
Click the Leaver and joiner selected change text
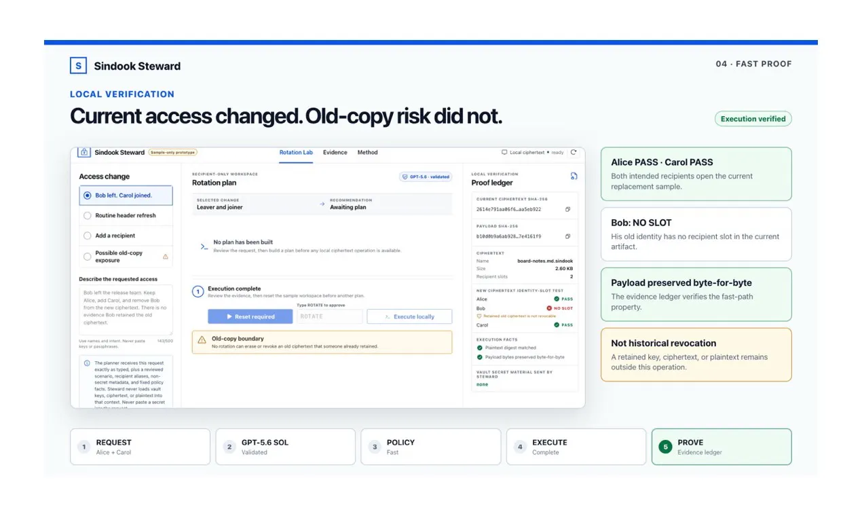pos(219,207)
